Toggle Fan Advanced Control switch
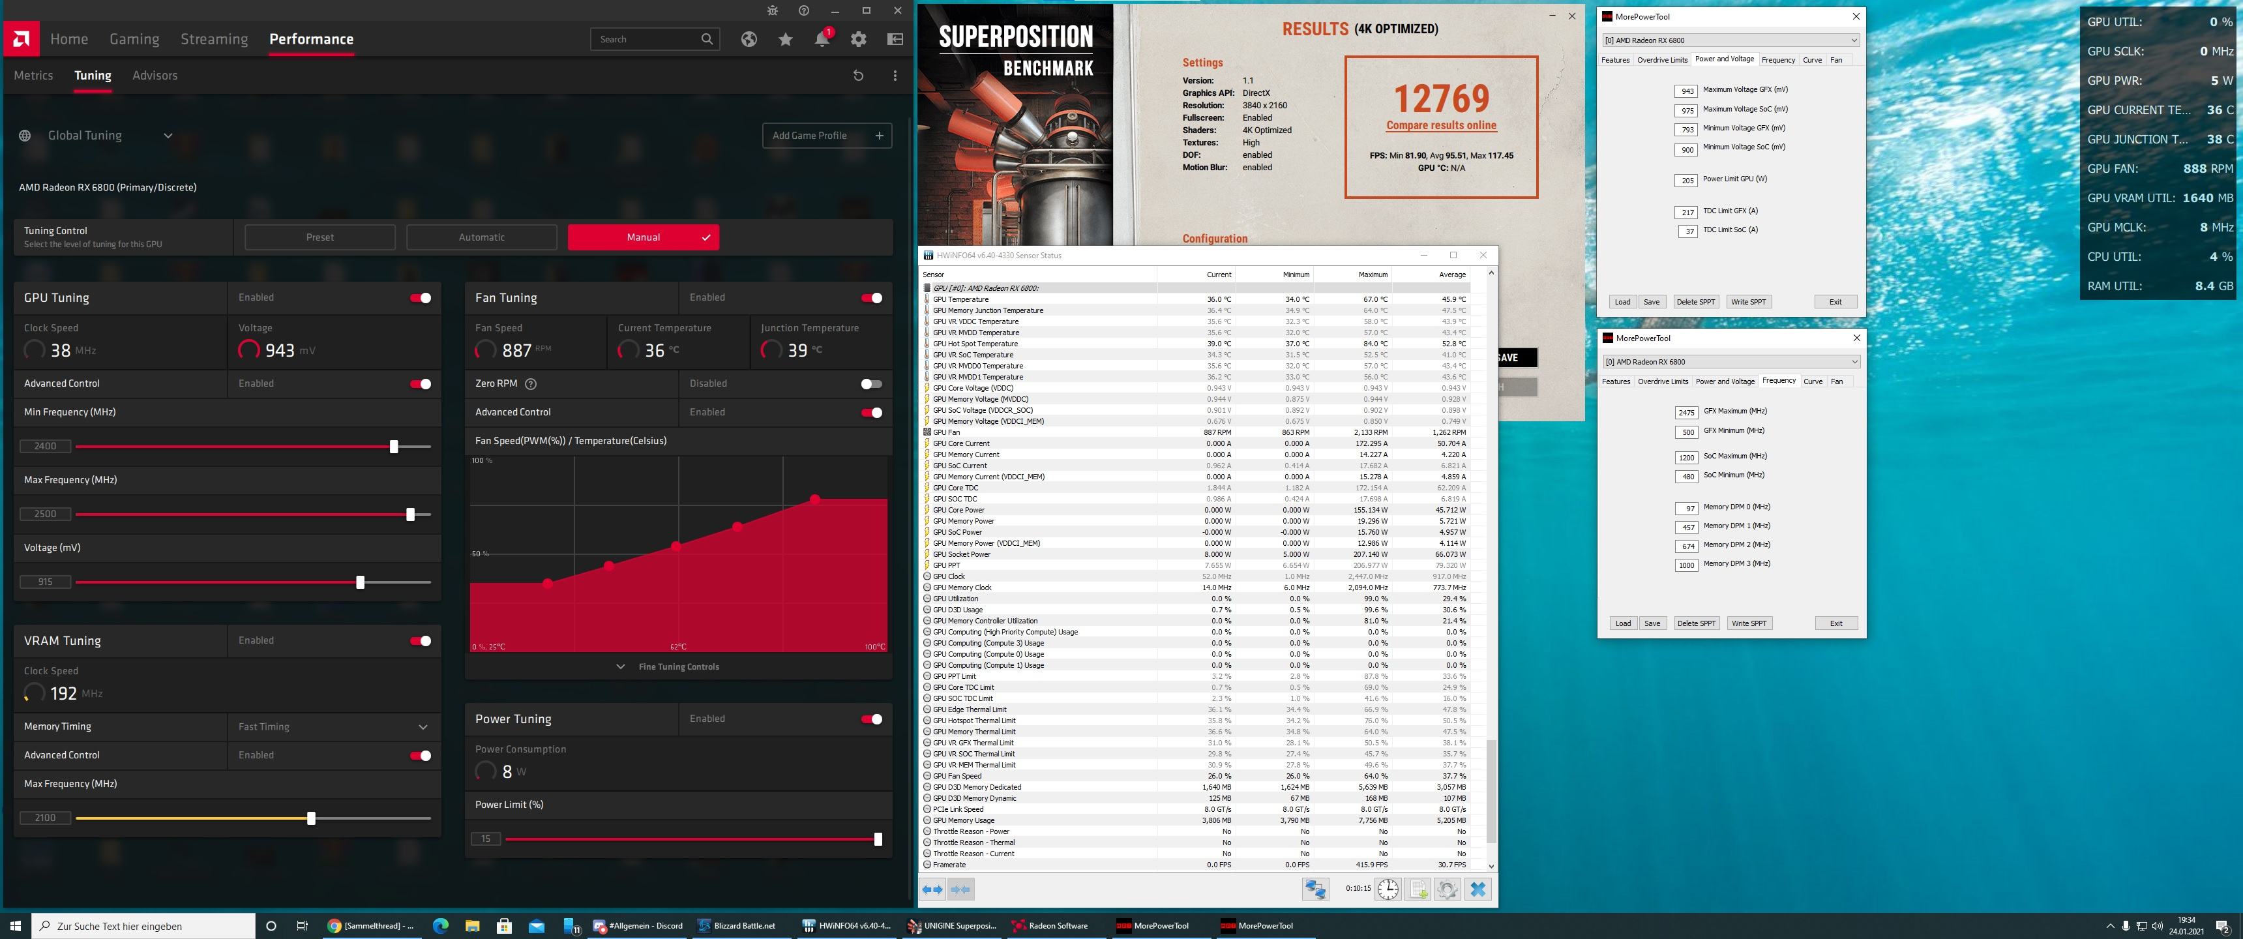Screen dimensions: 2243x939 872,413
